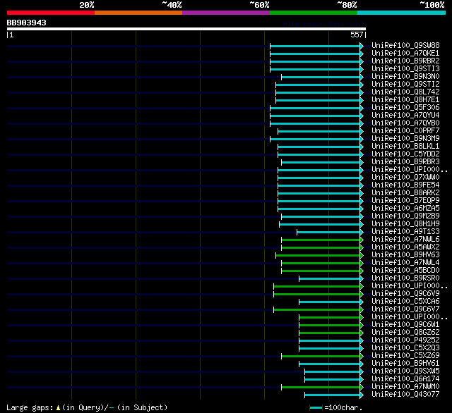Click UniRef100_Q9C6V9 hit
This screenshot has height=413, width=452.
(405, 294)
